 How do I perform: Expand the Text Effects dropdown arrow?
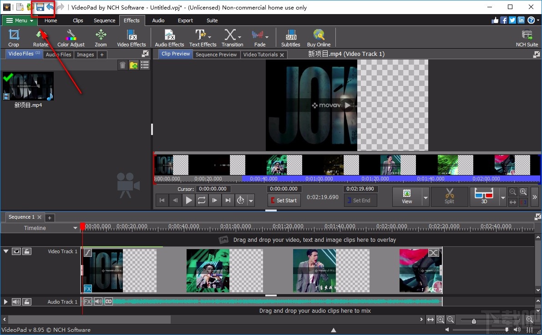click(210, 37)
